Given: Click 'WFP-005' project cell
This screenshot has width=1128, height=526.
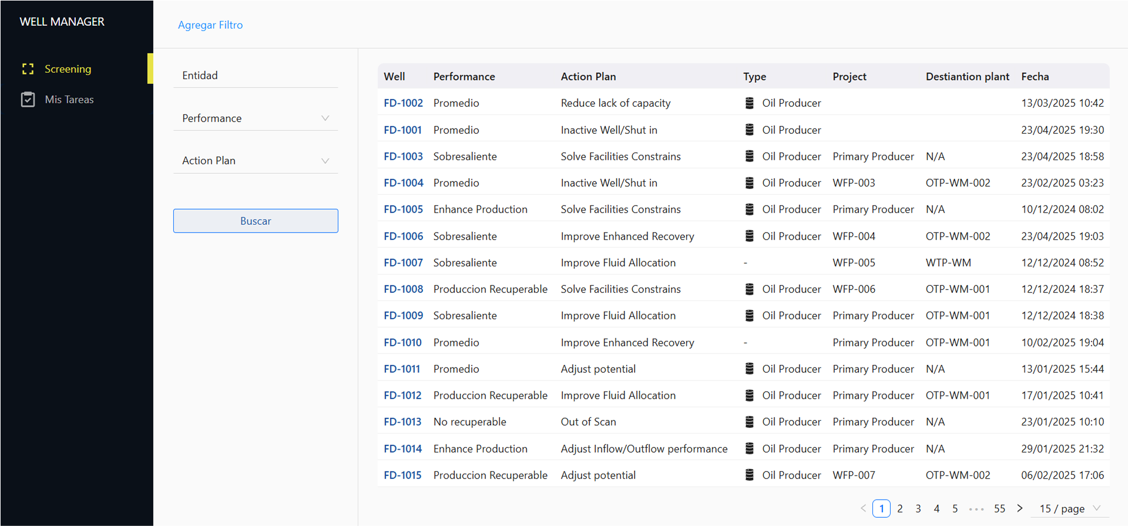Looking at the screenshot, I should coord(854,262).
